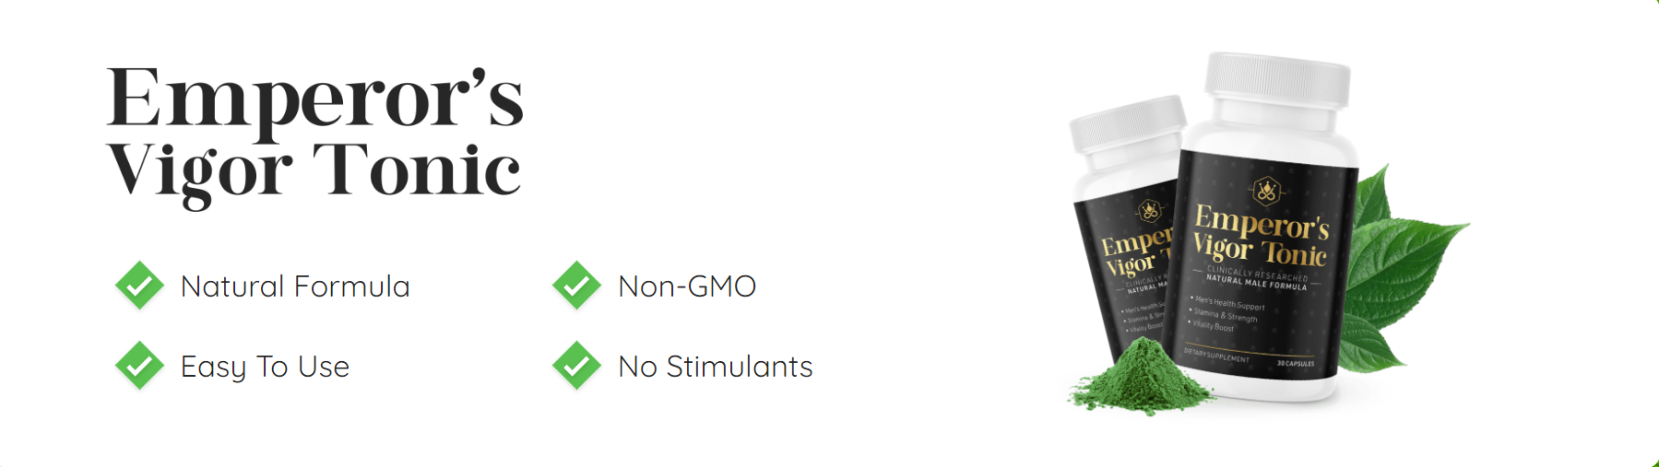1659x467 pixels.
Task: Click the Natural Male Formula label text
Action: pyautogui.click(x=1256, y=282)
